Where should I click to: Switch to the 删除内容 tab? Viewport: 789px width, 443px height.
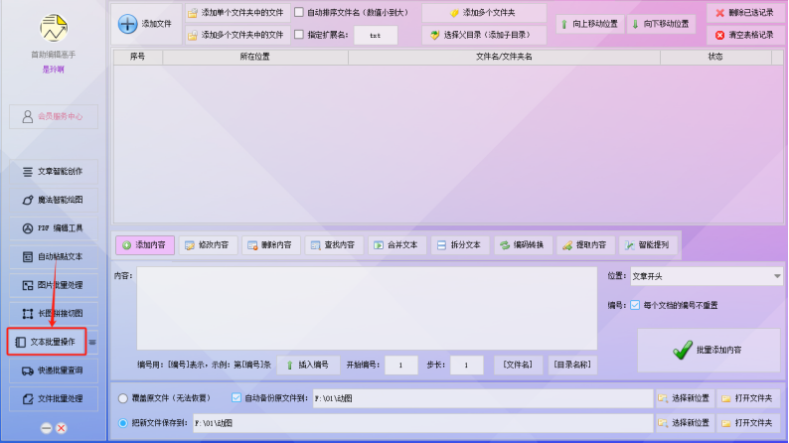[270, 245]
